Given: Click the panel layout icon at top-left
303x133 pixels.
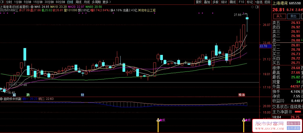Looking at the screenshot, I should [x=3, y=2].
